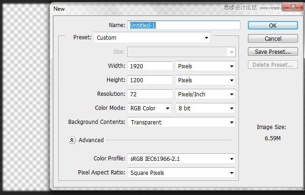This screenshot has width=305, height=195.
Task: Click the Resolution field showing 72
Action: (x=150, y=94)
